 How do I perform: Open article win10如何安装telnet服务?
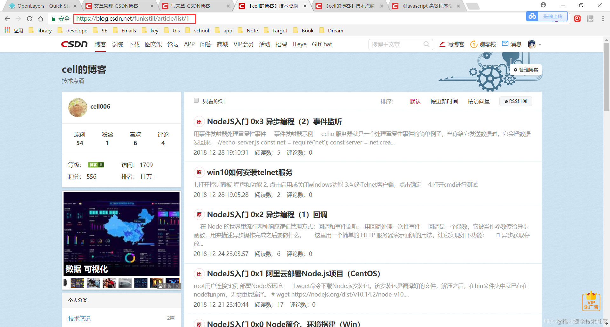pos(250,172)
